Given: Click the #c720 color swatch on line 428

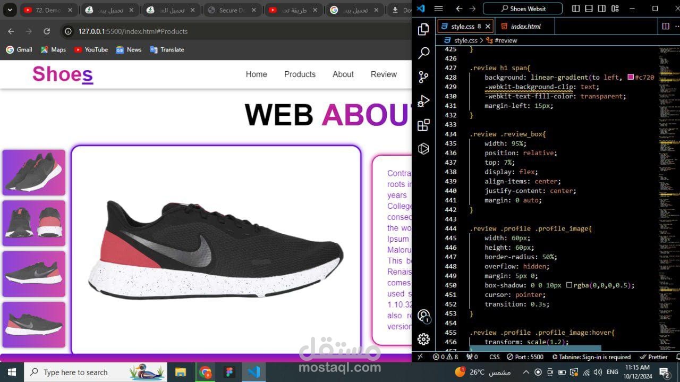Looking at the screenshot, I should pos(631,78).
